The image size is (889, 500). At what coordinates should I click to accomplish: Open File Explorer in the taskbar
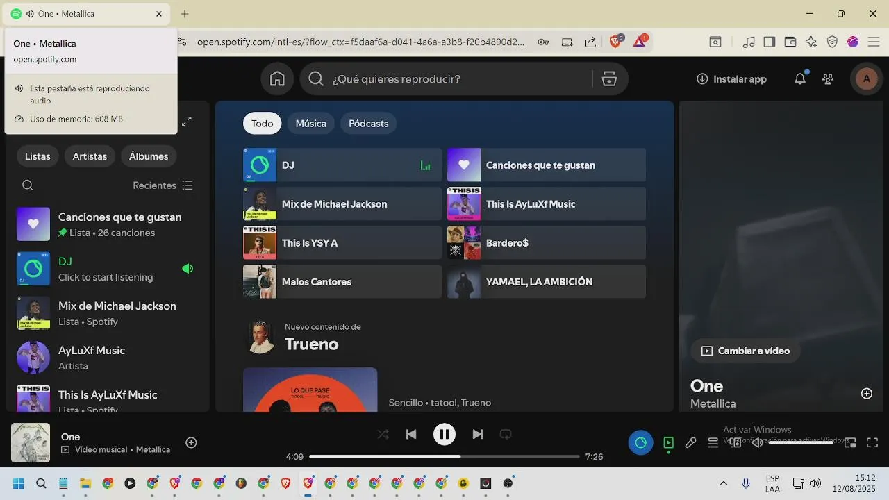85,483
